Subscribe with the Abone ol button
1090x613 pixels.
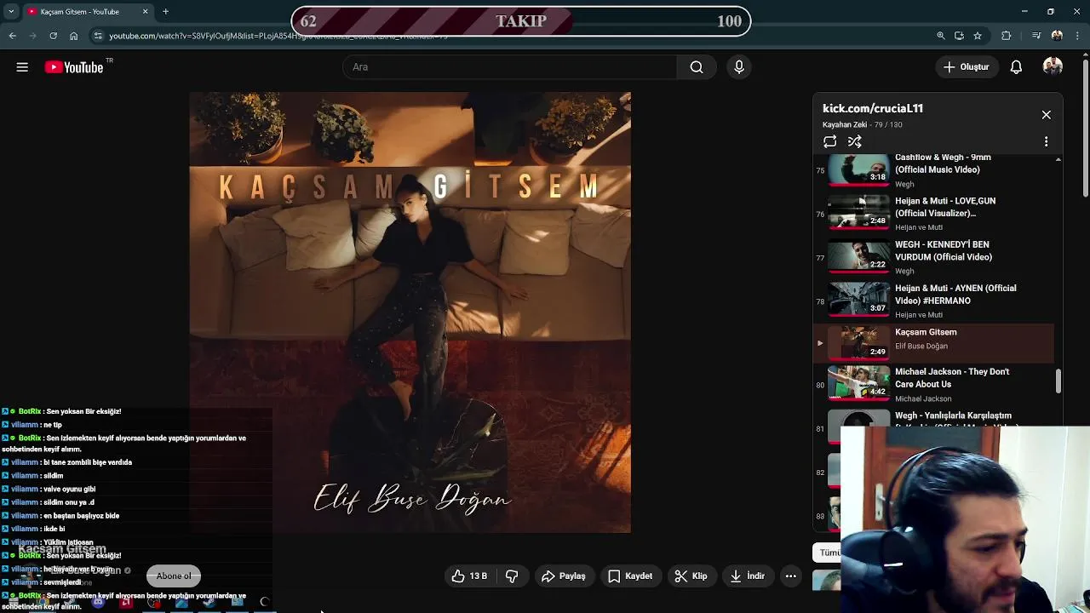pyautogui.click(x=174, y=576)
